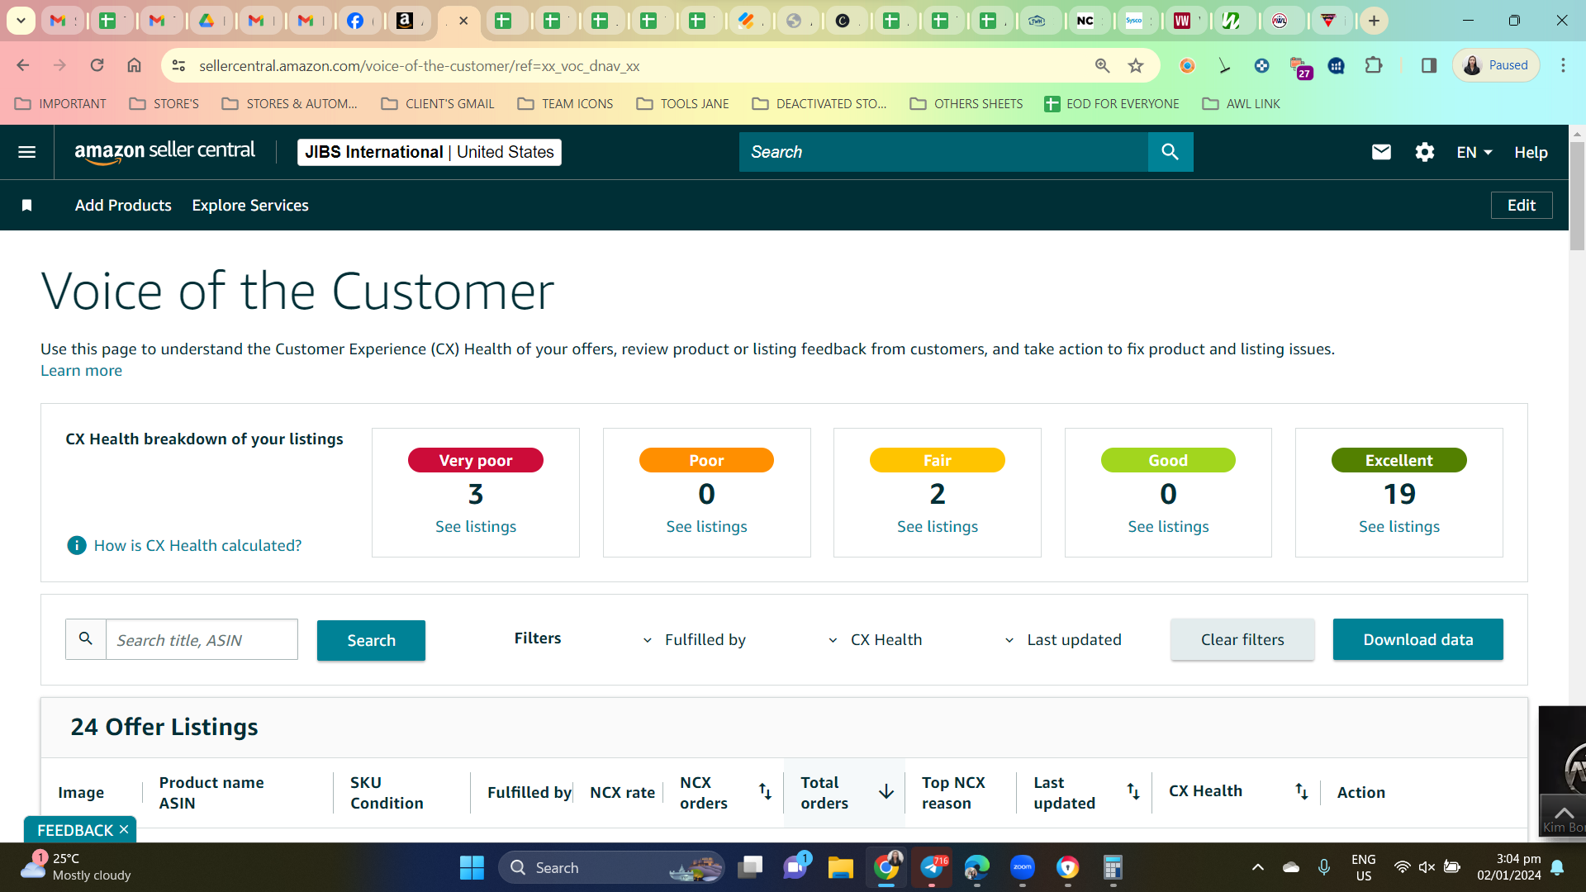Open File Explorer from taskbar
Screen dimensions: 1586x892
pyautogui.click(x=841, y=867)
